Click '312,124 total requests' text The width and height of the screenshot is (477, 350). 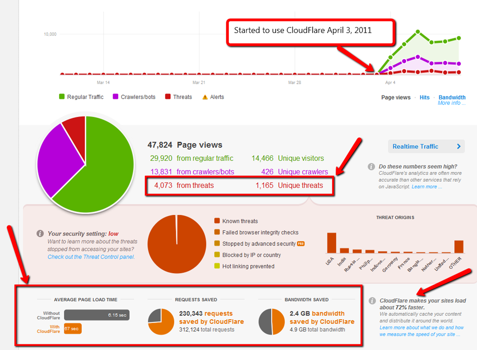207,329
